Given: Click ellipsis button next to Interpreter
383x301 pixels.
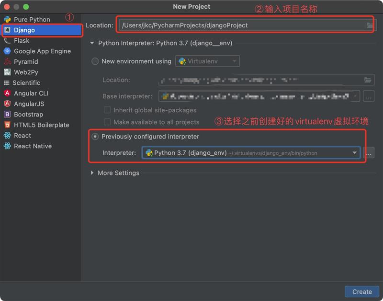Looking at the screenshot, I should tap(369, 153).
